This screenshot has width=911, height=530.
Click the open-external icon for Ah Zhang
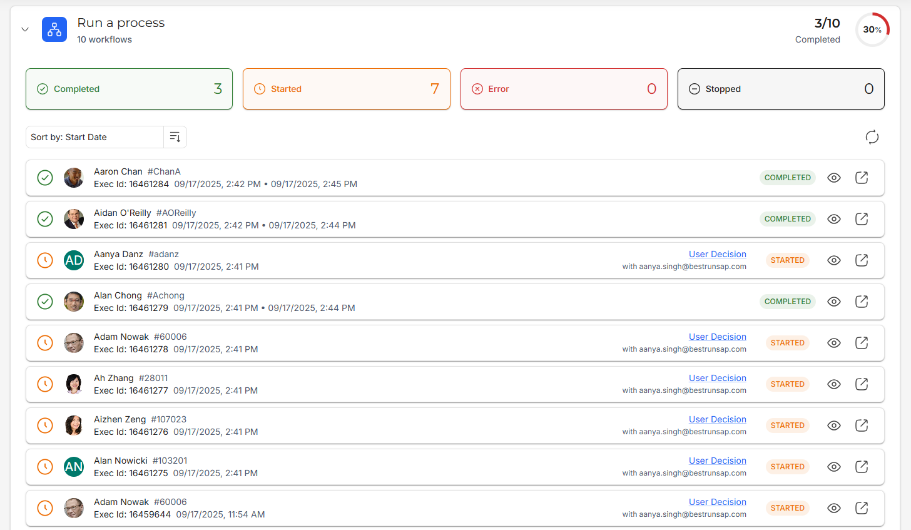[861, 384]
